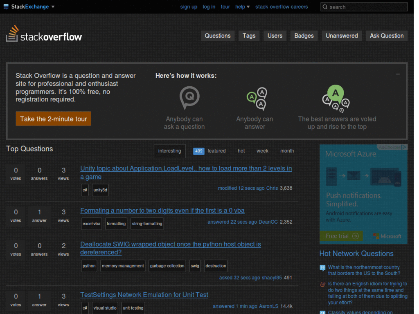
Task: Expand the StackExchange dropdown arrow
Action: (53, 7)
